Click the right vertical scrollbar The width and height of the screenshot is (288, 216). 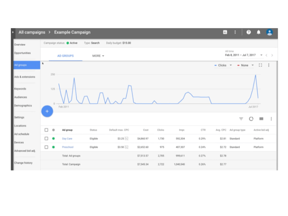click(x=277, y=116)
